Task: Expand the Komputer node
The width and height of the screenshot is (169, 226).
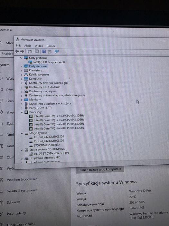Action: [x=21, y=79]
